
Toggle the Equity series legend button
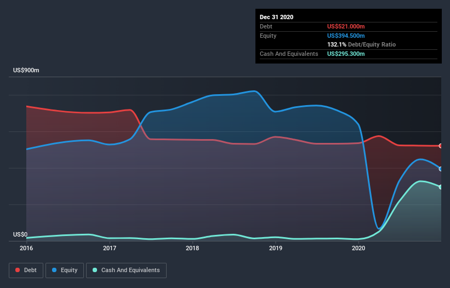(x=65, y=270)
